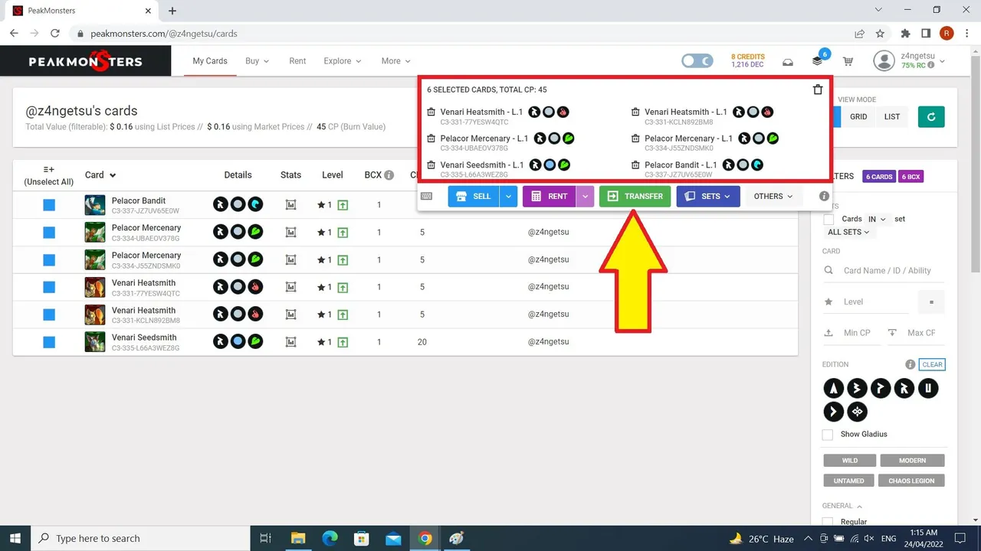Open keyboard shortcuts icon in action bar
Screen dimensions: 981x551
(x=427, y=196)
